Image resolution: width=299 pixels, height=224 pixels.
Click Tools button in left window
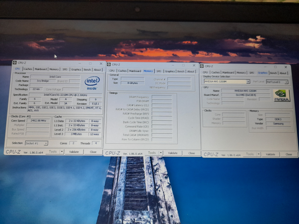(53, 152)
